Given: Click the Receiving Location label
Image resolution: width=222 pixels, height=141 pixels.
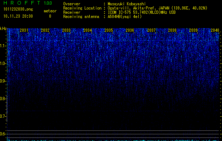Looking at the screenshot, I should (82, 8).
